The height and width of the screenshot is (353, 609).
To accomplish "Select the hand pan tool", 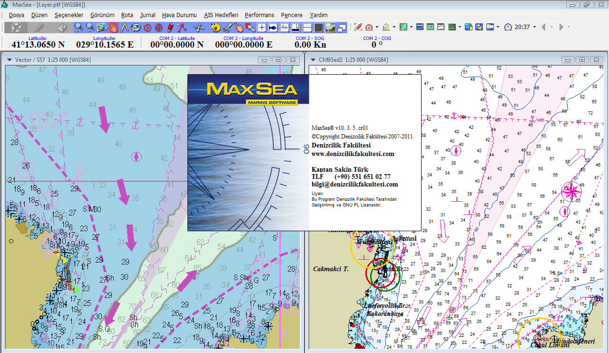I will (113, 27).
